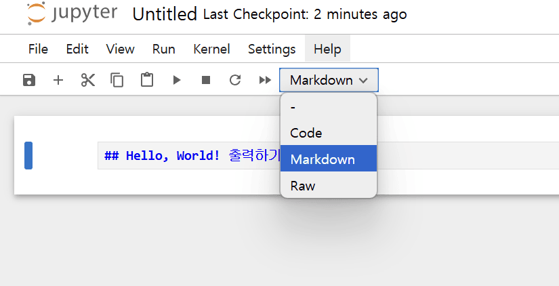The width and height of the screenshot is (559, 286).
Task: Choose Raw cell type option
Action: pyautogui.click(x=303, y=185)
